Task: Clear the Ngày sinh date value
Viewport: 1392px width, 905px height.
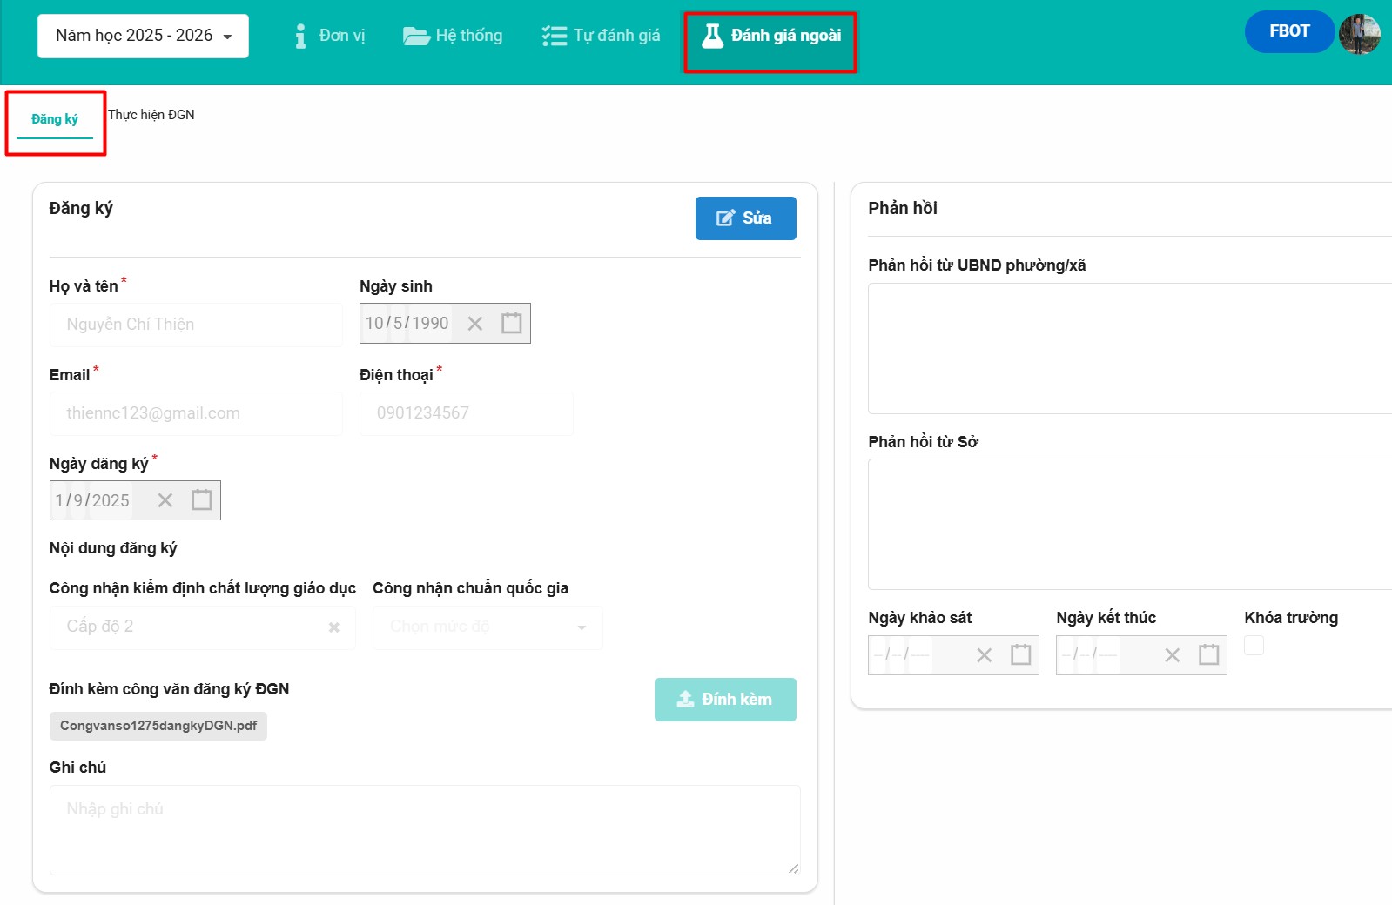Action: (474, 324)
